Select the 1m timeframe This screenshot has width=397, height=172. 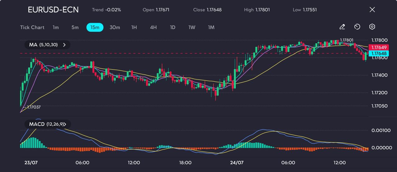tap(56, 27)
